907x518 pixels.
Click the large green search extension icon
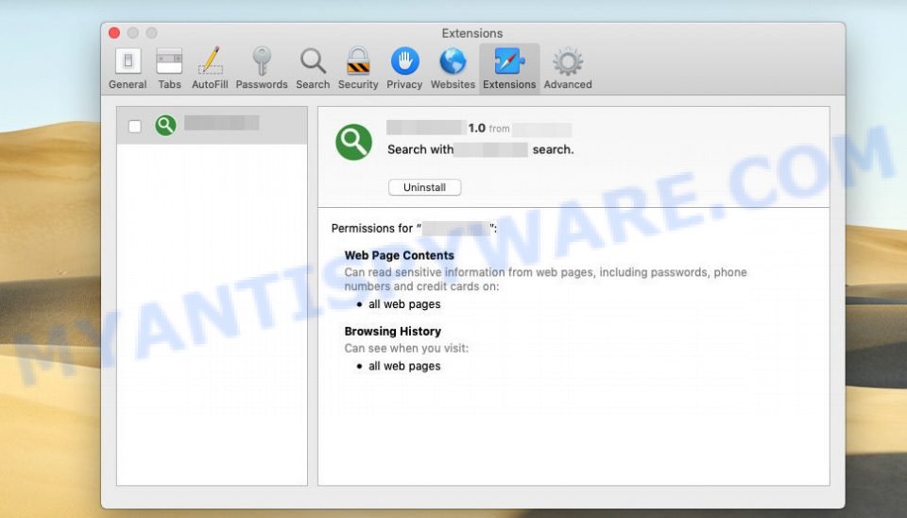353,142
